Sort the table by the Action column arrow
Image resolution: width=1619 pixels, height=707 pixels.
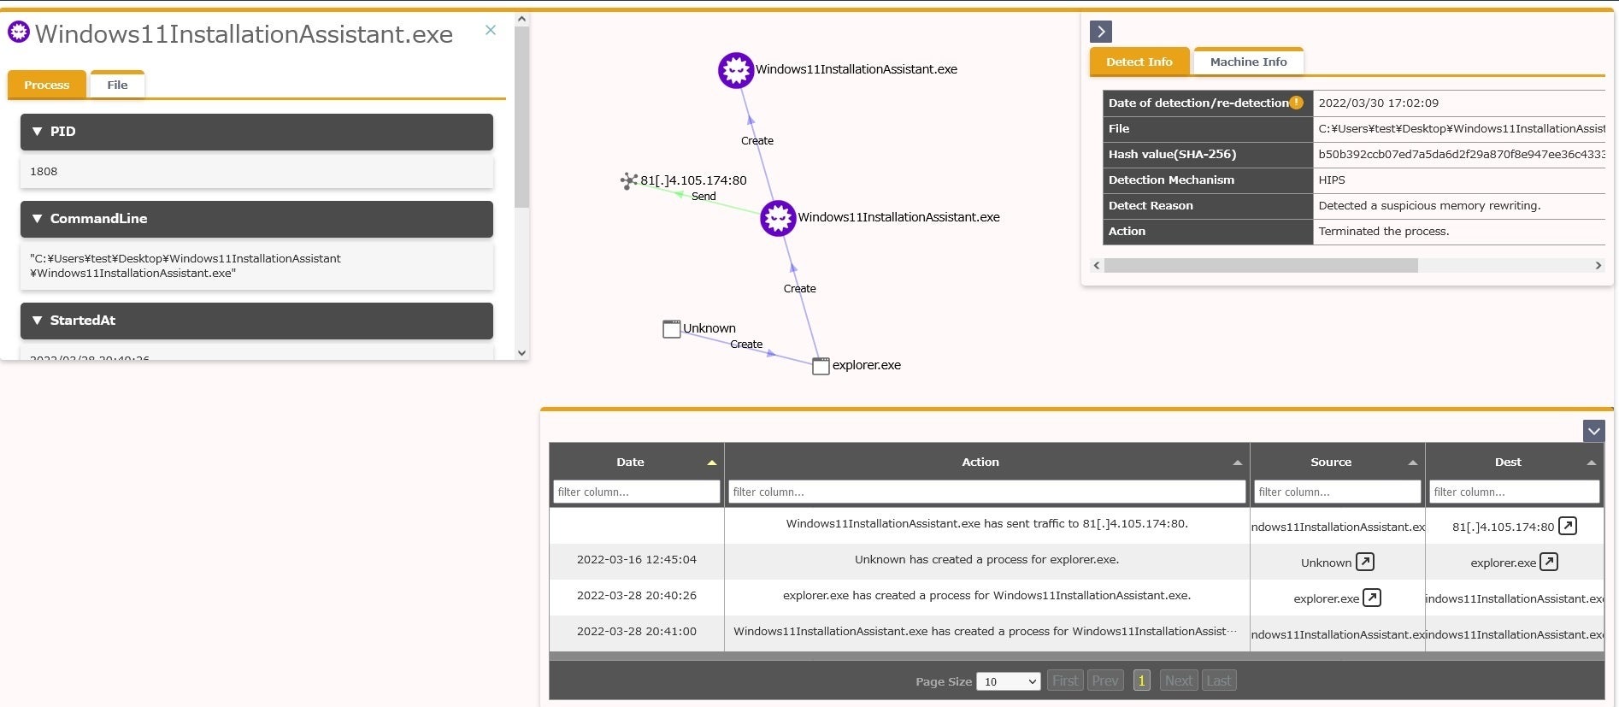pos(1237,462)
